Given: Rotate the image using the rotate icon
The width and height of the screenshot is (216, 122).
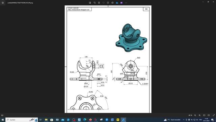Looking at the screenshot, I should [94, 3].
